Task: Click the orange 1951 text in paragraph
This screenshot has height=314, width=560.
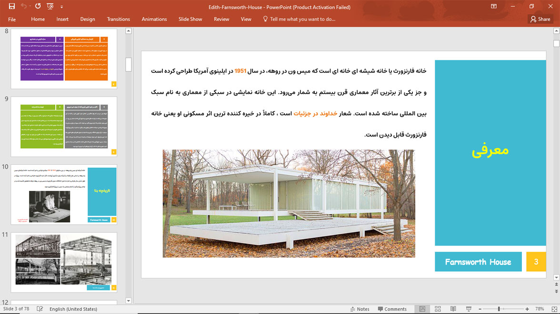Action: 240,71
